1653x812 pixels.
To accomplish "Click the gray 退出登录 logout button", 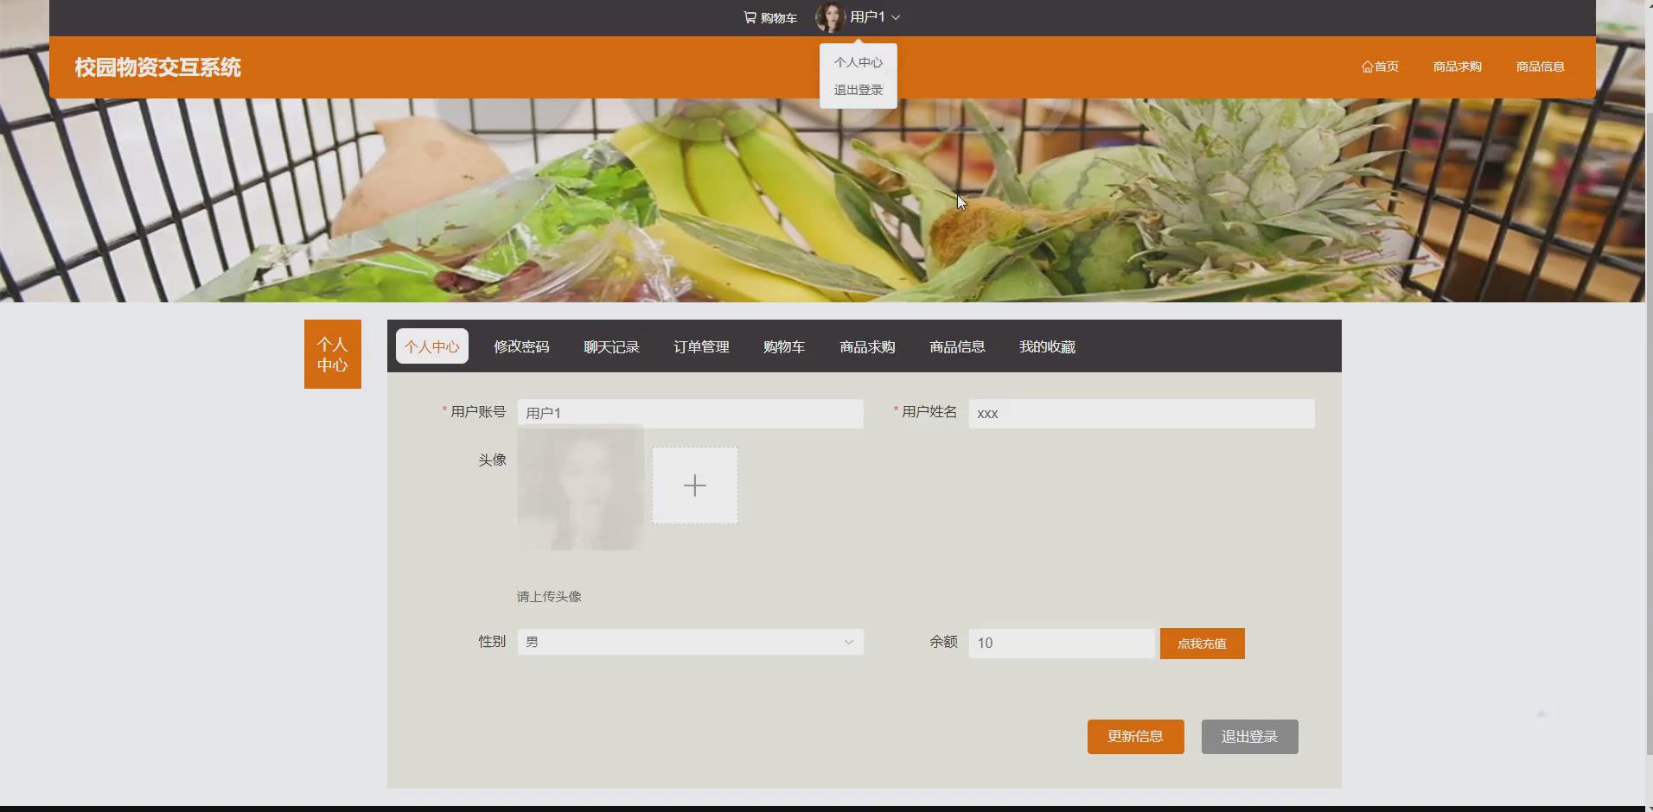I will (x=1248, y=736).
